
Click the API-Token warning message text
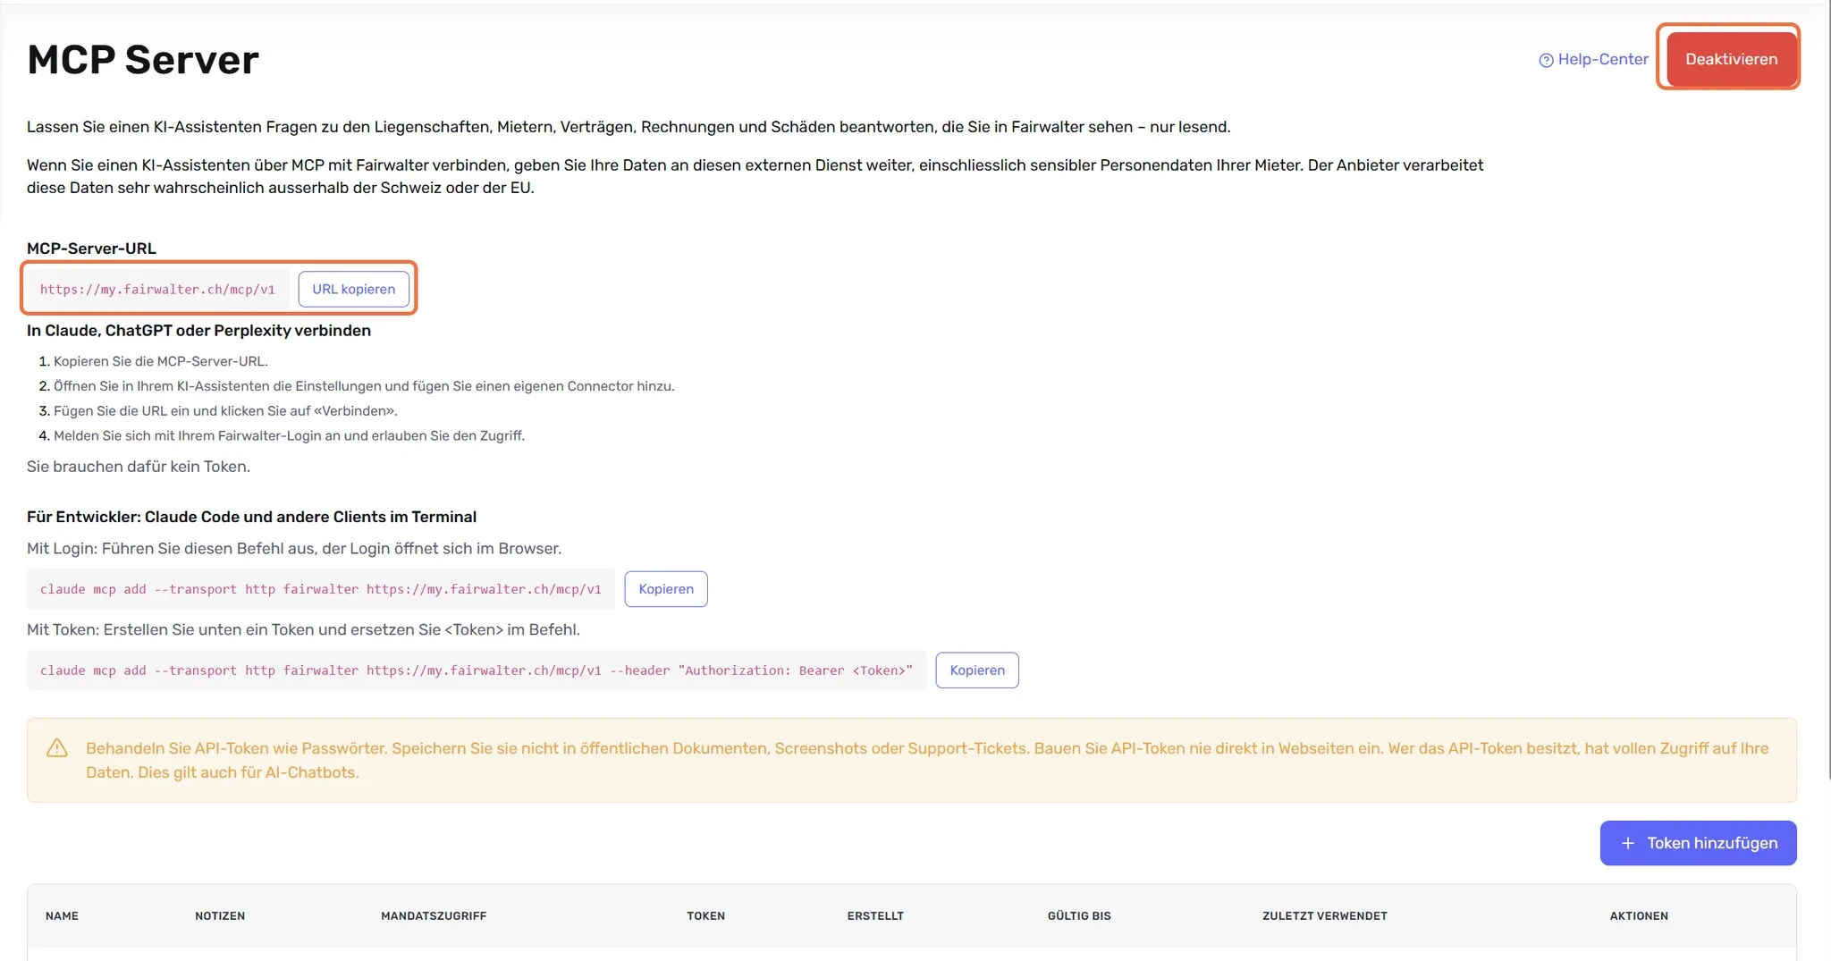[x=927, y=760]
